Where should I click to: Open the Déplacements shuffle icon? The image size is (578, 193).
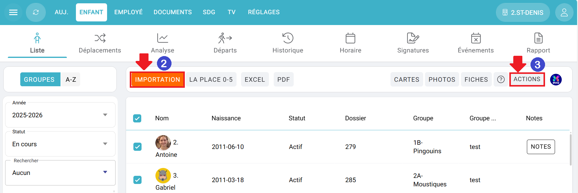(100, 38)
